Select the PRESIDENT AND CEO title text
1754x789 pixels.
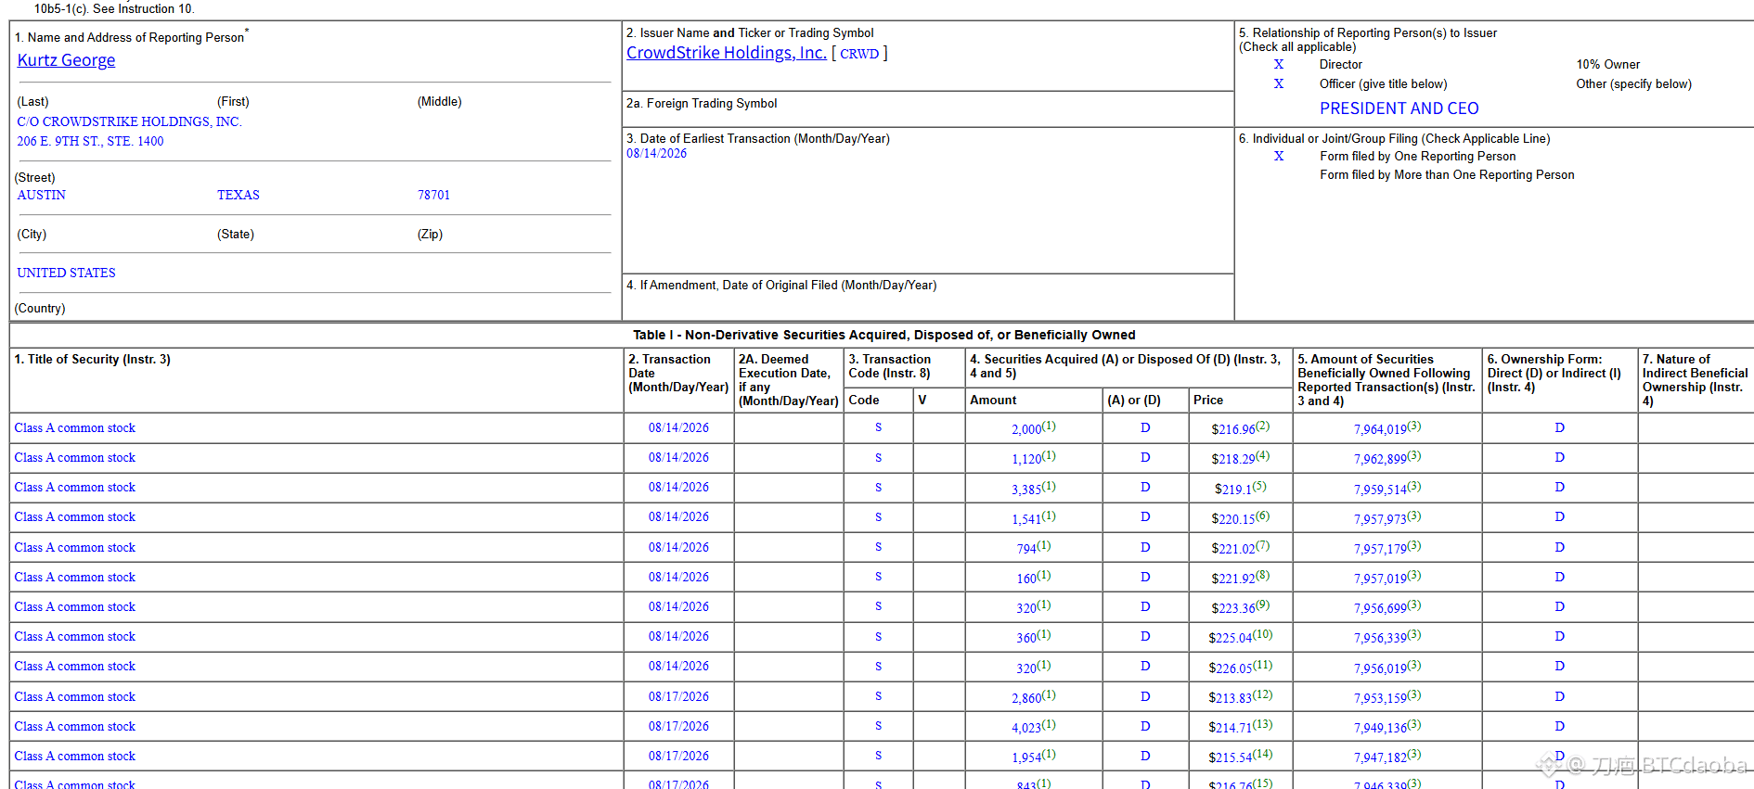1399,108
